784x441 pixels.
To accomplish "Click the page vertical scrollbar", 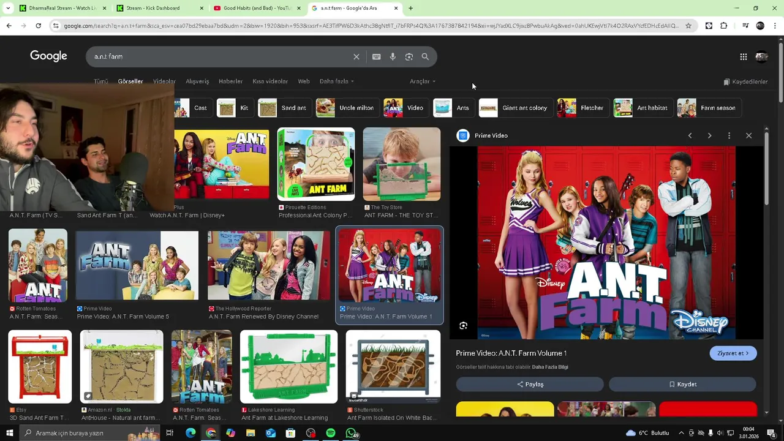I will pyautogui.click(x=780, y=73).
